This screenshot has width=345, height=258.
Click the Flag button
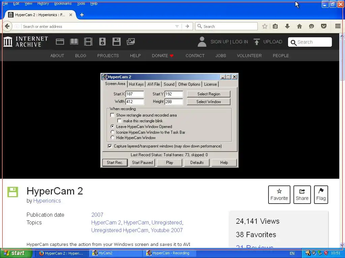[321, 195]
